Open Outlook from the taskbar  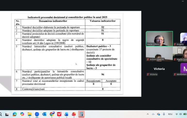coord(44,114)
